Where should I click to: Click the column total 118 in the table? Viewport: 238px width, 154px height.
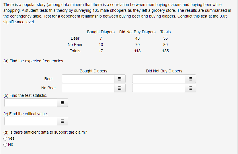137,51
